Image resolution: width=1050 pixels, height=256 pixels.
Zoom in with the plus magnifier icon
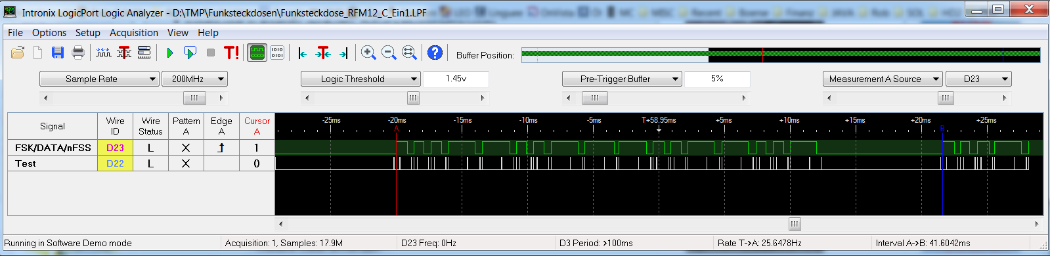pos(368,53)
